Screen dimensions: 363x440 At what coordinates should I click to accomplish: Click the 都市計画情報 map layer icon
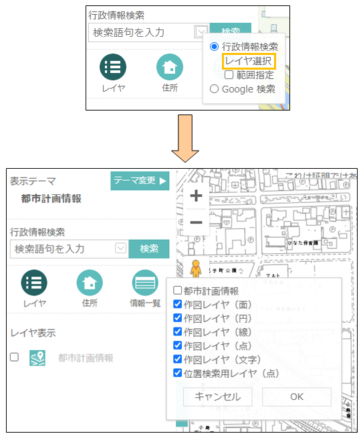pyautogui.click(x=37, y=358)
